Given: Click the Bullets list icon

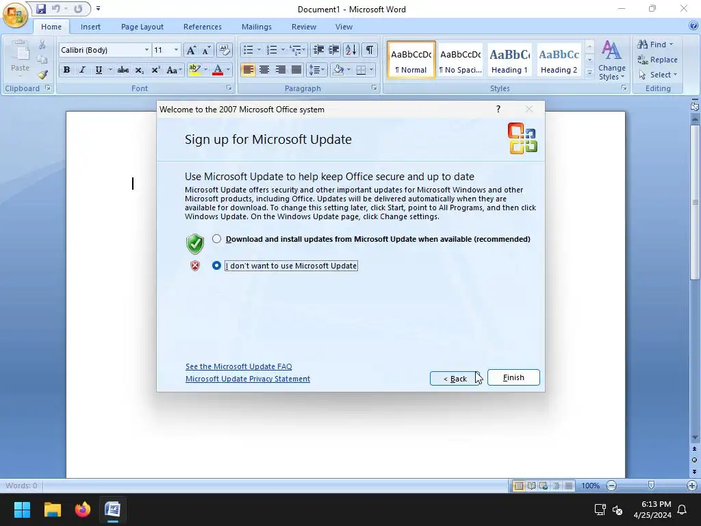Looking at the screenshot, I should 248,50.
